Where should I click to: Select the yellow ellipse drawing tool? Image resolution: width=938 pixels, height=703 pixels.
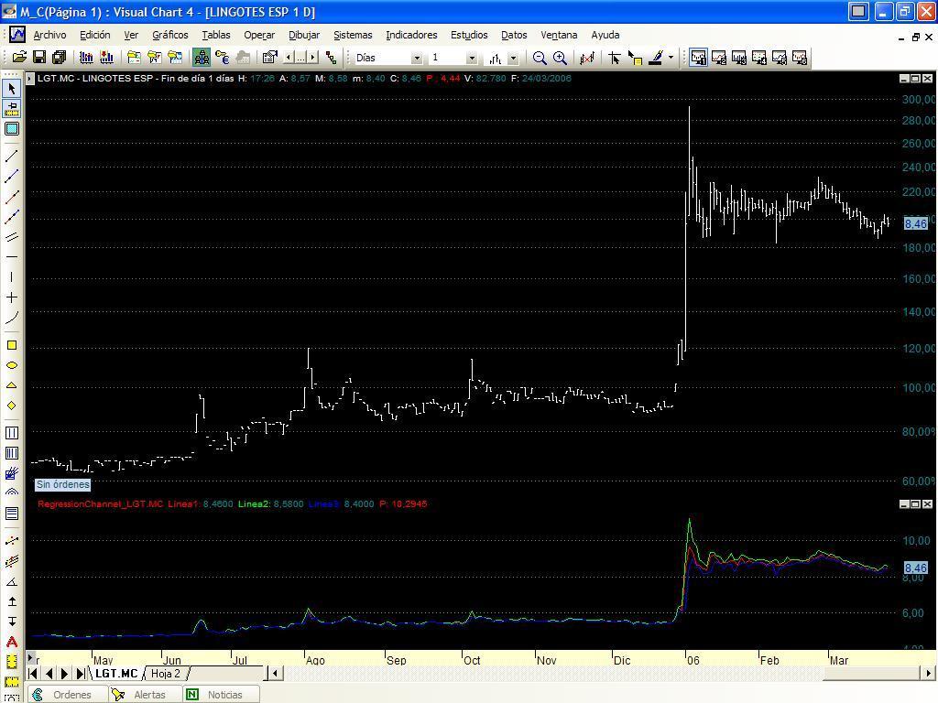coord(11,365)
